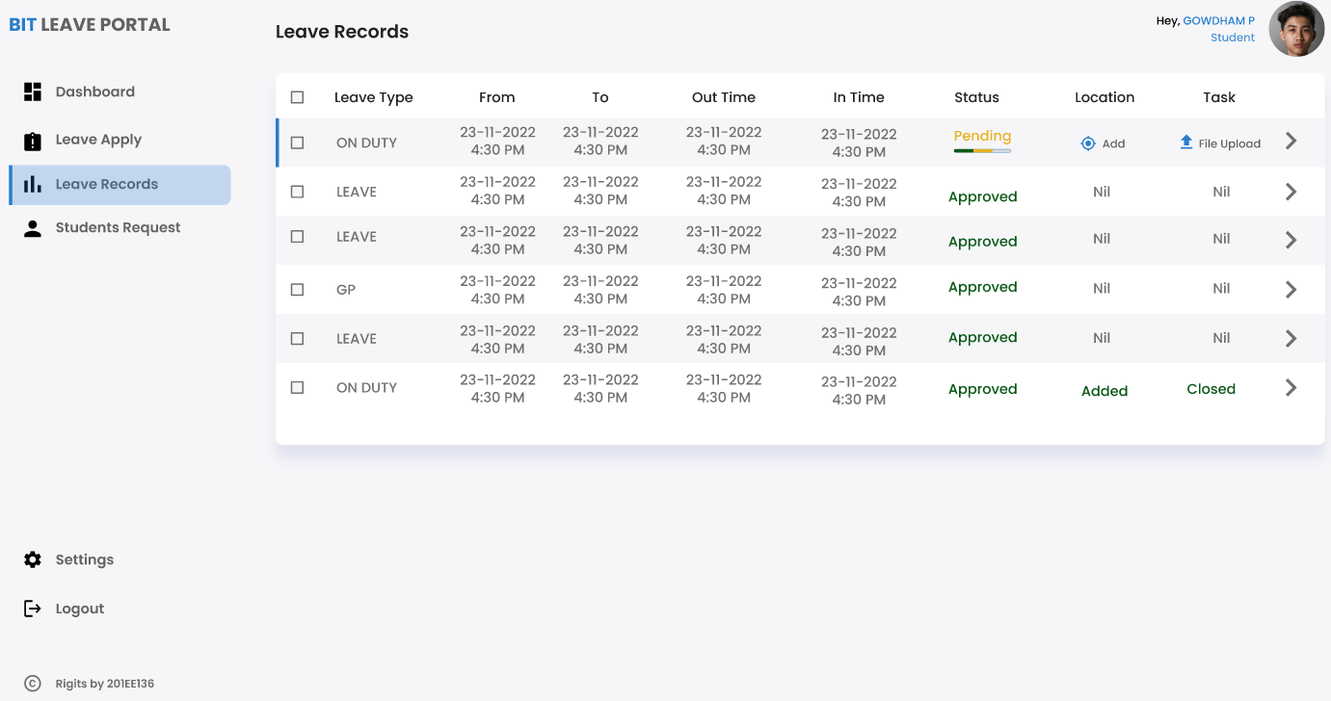Viewport: 1331px width, 701px height.
Task: Select the Dashboard grid icon in sidebar
Action: [32, 91]
